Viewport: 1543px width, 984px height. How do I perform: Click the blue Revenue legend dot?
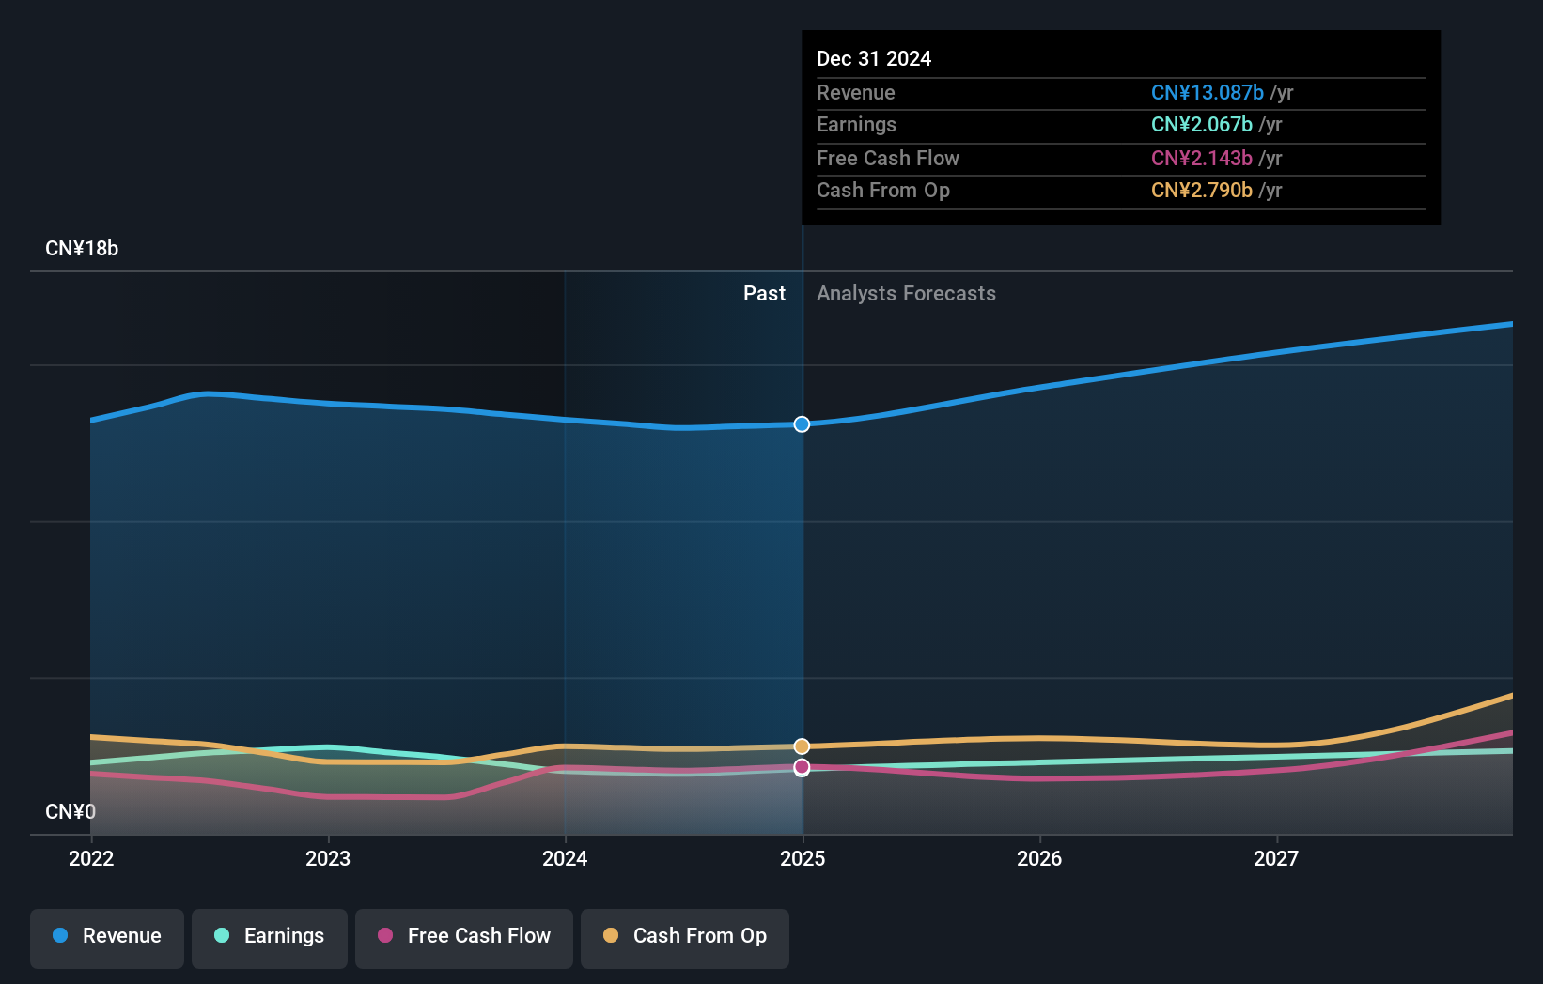pos(58,936)
